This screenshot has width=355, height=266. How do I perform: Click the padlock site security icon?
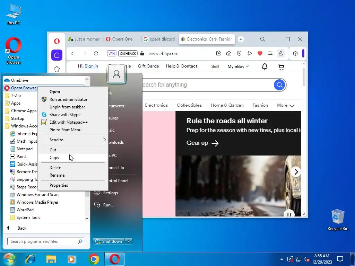click(142, 53)
